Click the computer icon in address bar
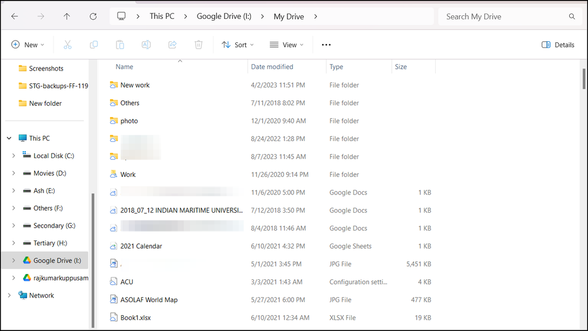This screenshot has width=588, height=331. point(121,16)
